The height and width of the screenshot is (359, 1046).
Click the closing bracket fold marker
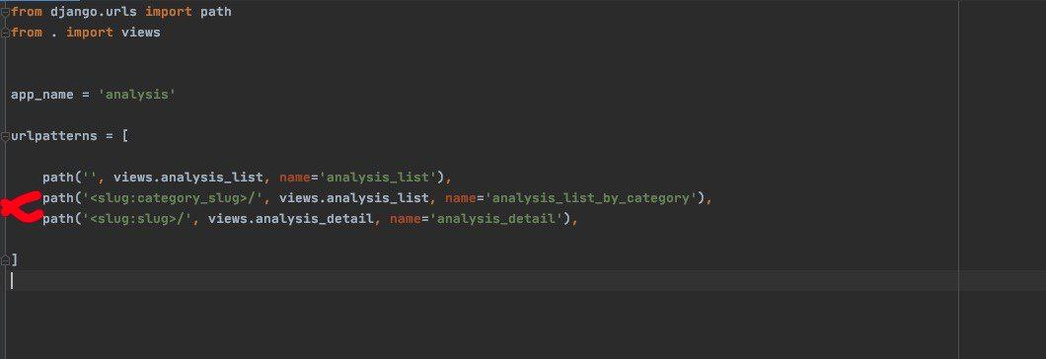(x=5, y=260)
